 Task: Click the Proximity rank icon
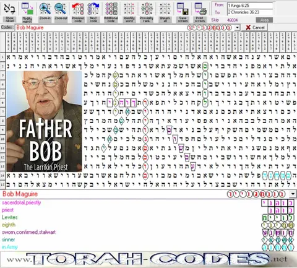[147, 9]
